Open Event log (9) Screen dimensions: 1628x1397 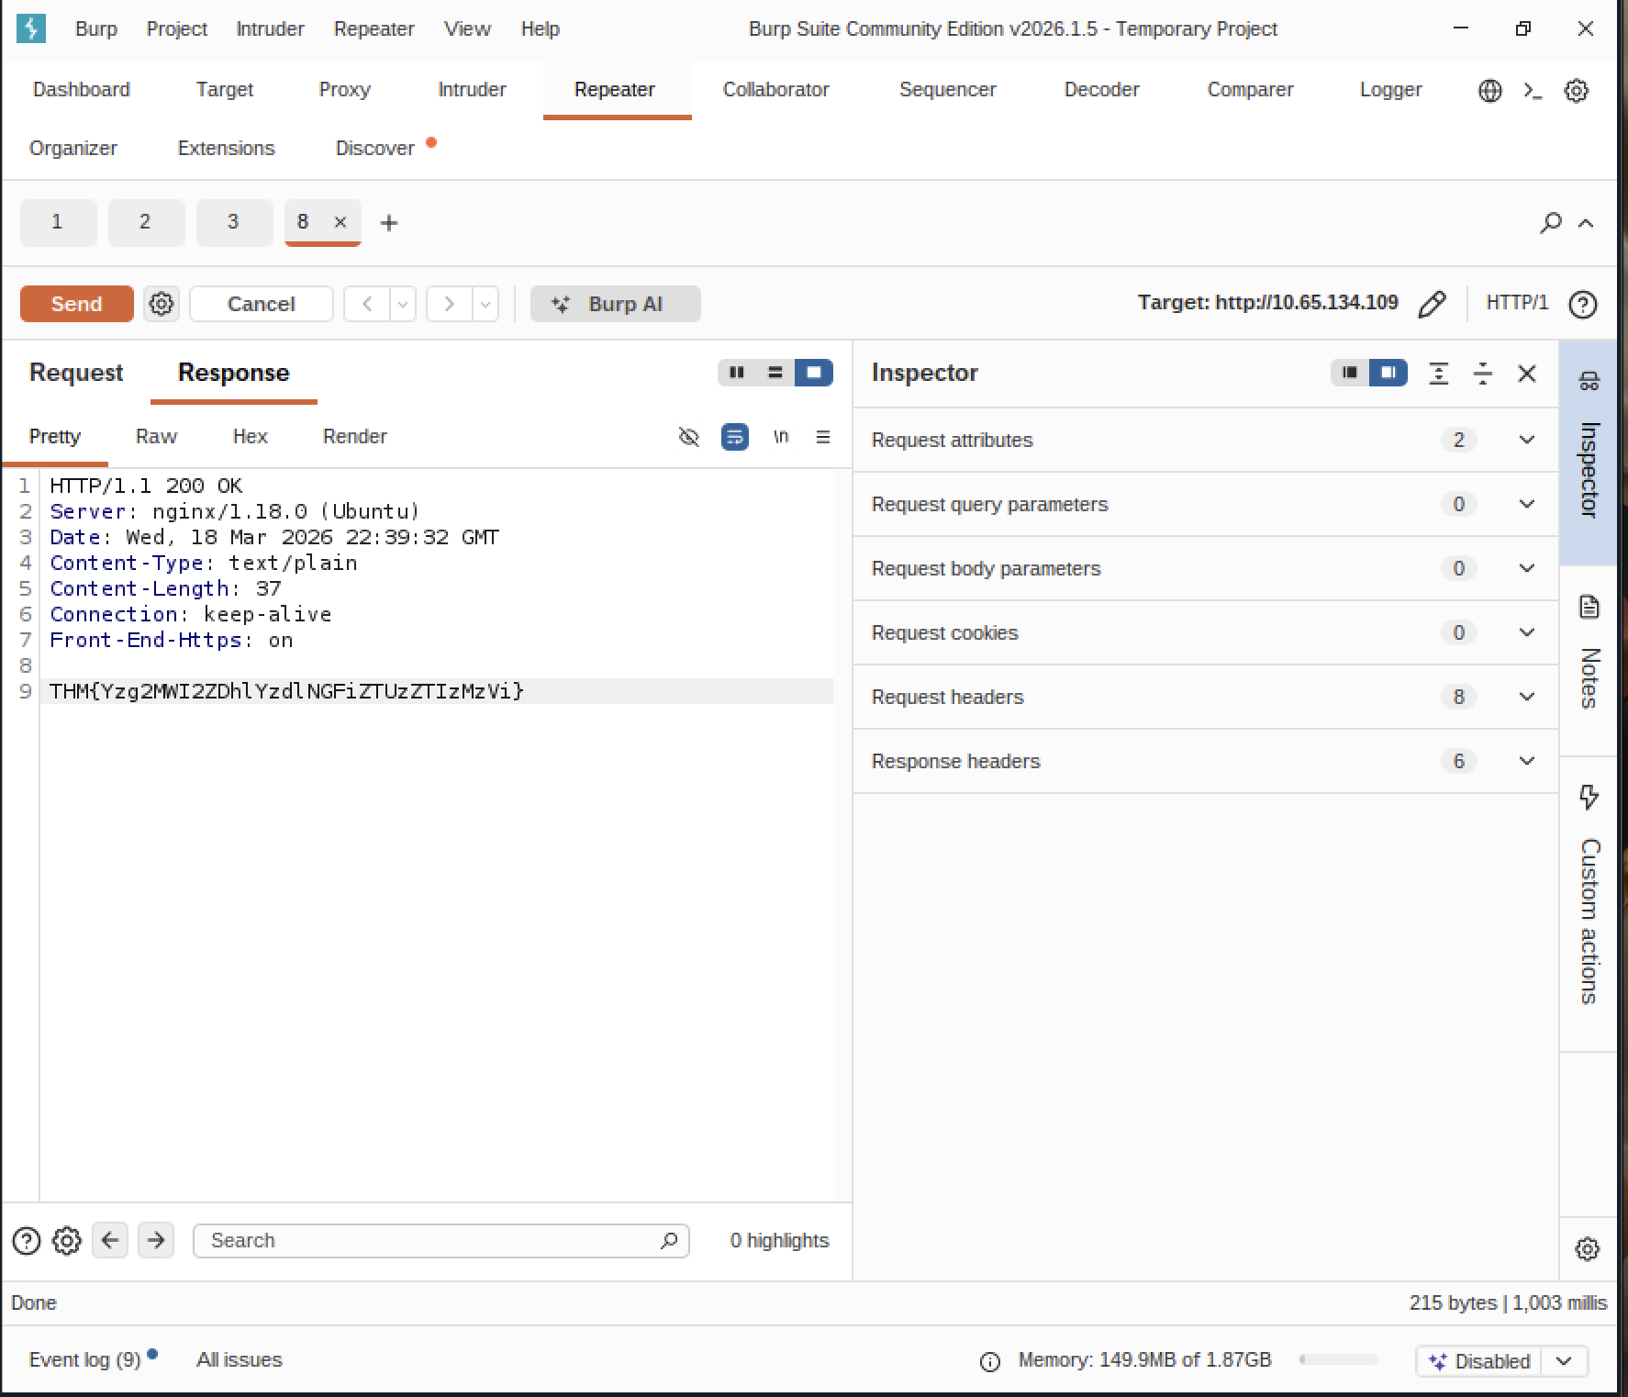84,1359
